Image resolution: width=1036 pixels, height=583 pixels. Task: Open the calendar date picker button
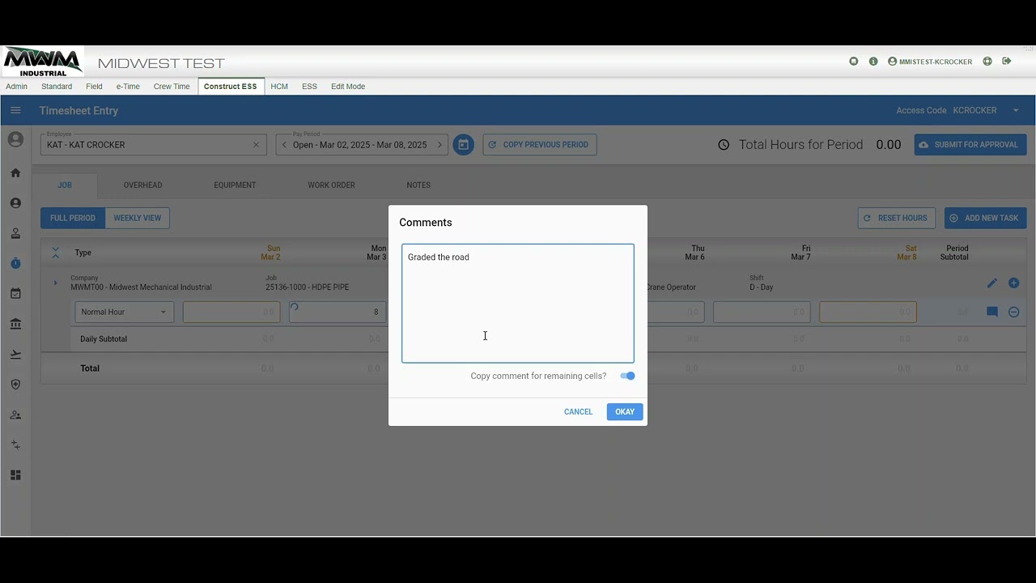point(463,145)
